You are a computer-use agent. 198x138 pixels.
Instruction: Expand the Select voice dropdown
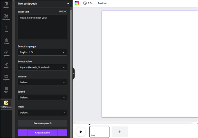(43, 67)
